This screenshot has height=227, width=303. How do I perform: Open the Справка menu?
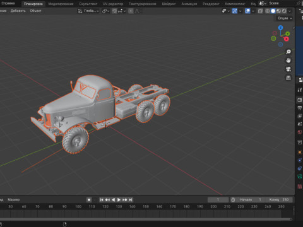pos(8,3)
